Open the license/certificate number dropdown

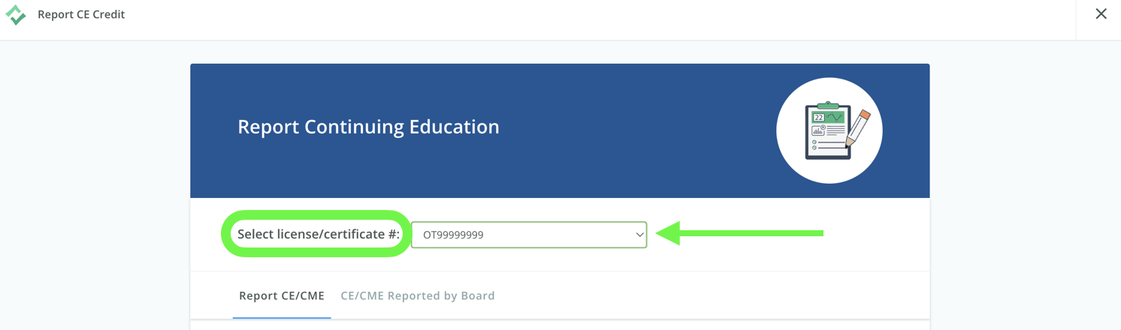[529, 235]
